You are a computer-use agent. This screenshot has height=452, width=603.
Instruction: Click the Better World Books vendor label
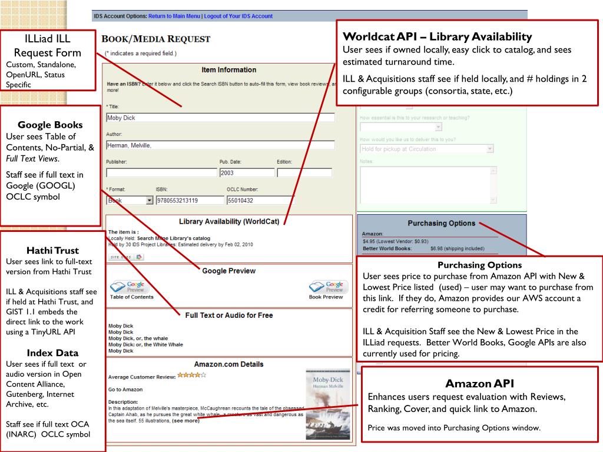click(387, 249)
